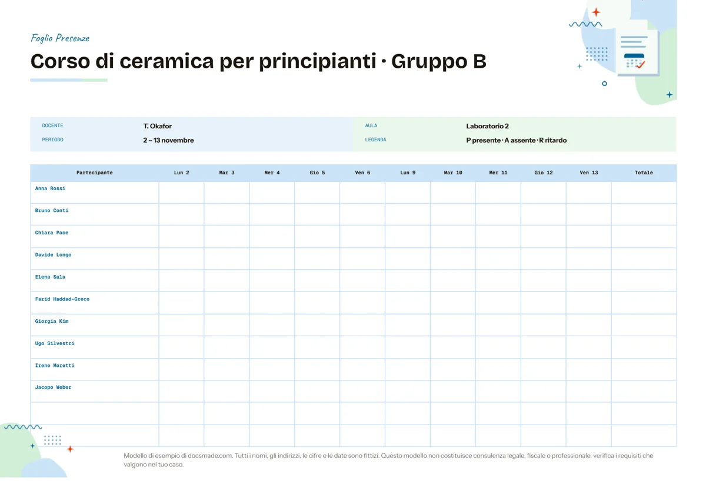This screenshot has width=706, height=500.
Task: Click the docsmade.com disclaimer text in the footer
Action: tap(388, 460)
